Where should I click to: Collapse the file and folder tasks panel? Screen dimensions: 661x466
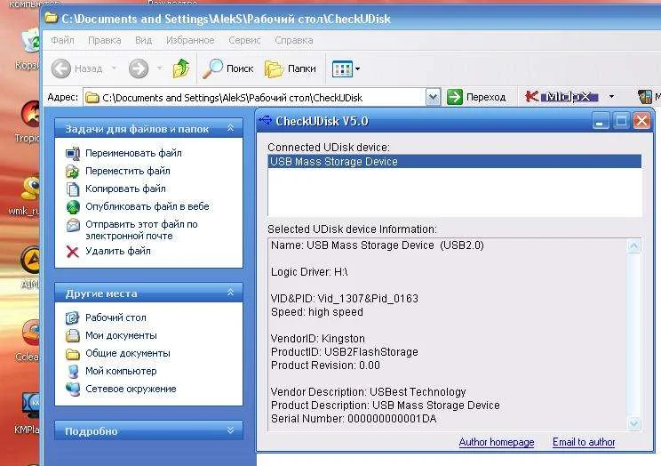[x=231, y=129]
